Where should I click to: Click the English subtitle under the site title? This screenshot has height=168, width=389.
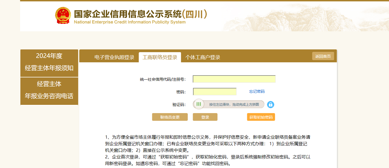tap(130, 22)
